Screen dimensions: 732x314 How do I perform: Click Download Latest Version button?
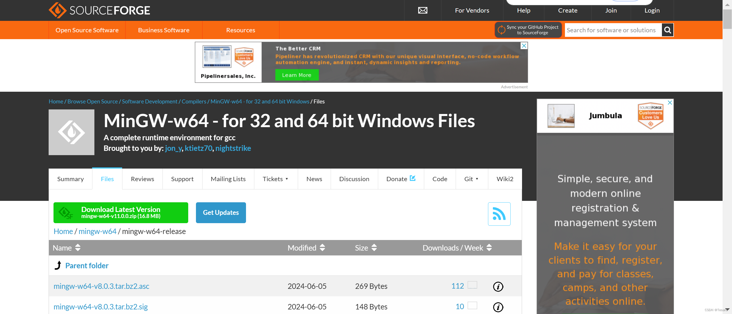(x=121, y=213)
